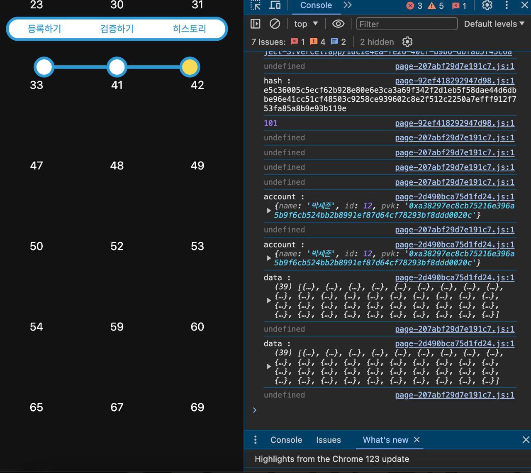
Task: Close the What's new tab
Action: tap(417, 439)
